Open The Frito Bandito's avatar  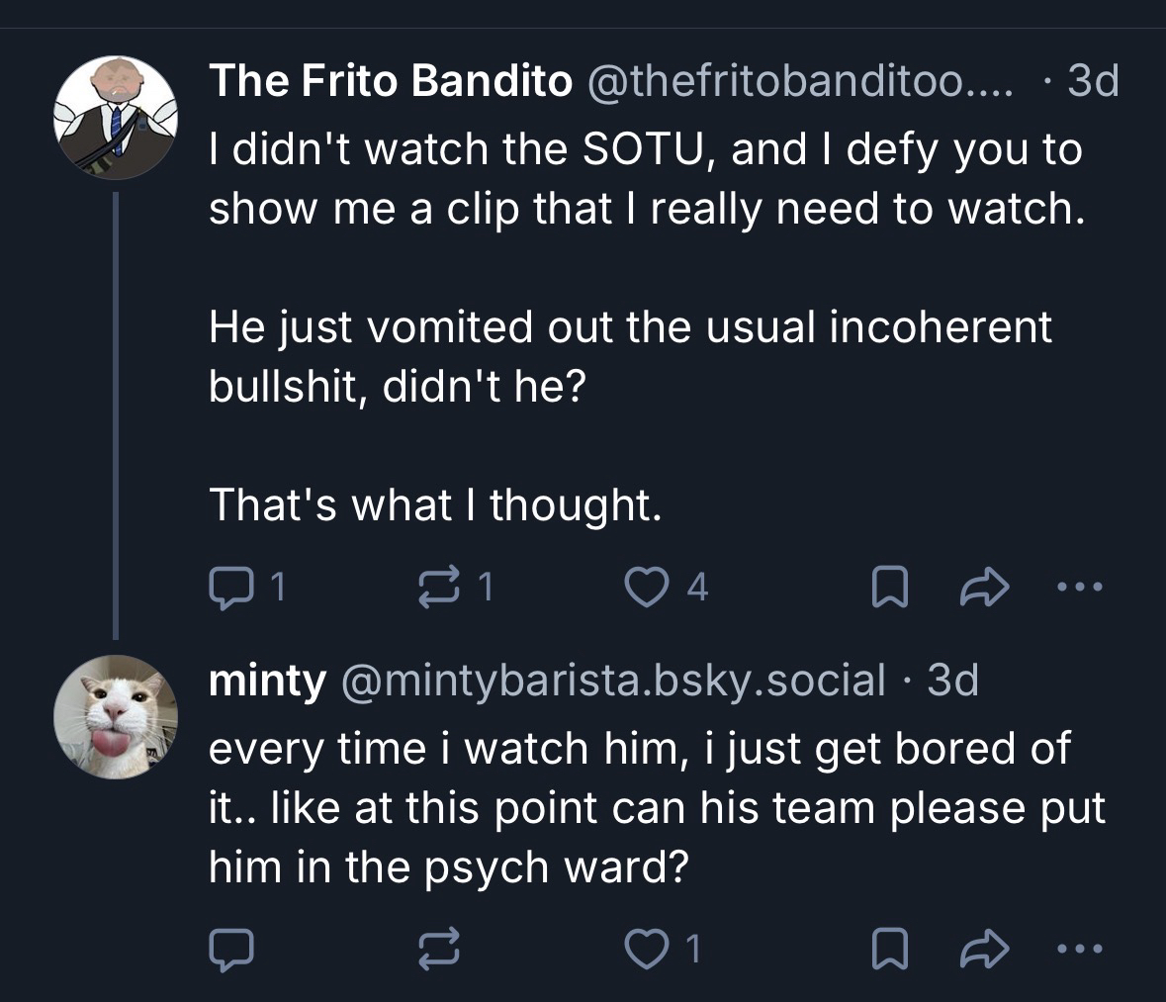pyautogui.click(x=115, y=117)
